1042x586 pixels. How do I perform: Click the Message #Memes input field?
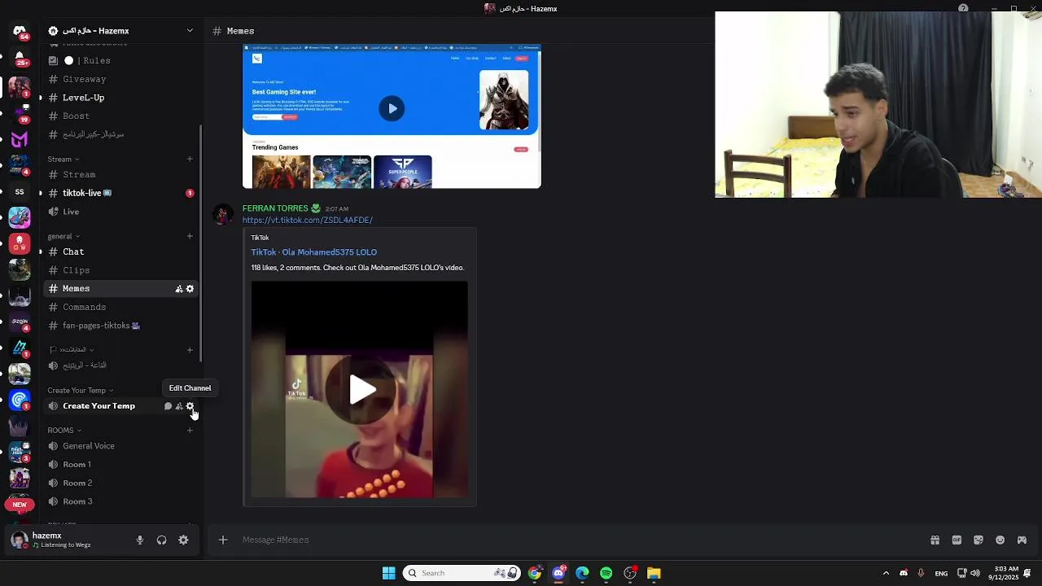(570, 540)
